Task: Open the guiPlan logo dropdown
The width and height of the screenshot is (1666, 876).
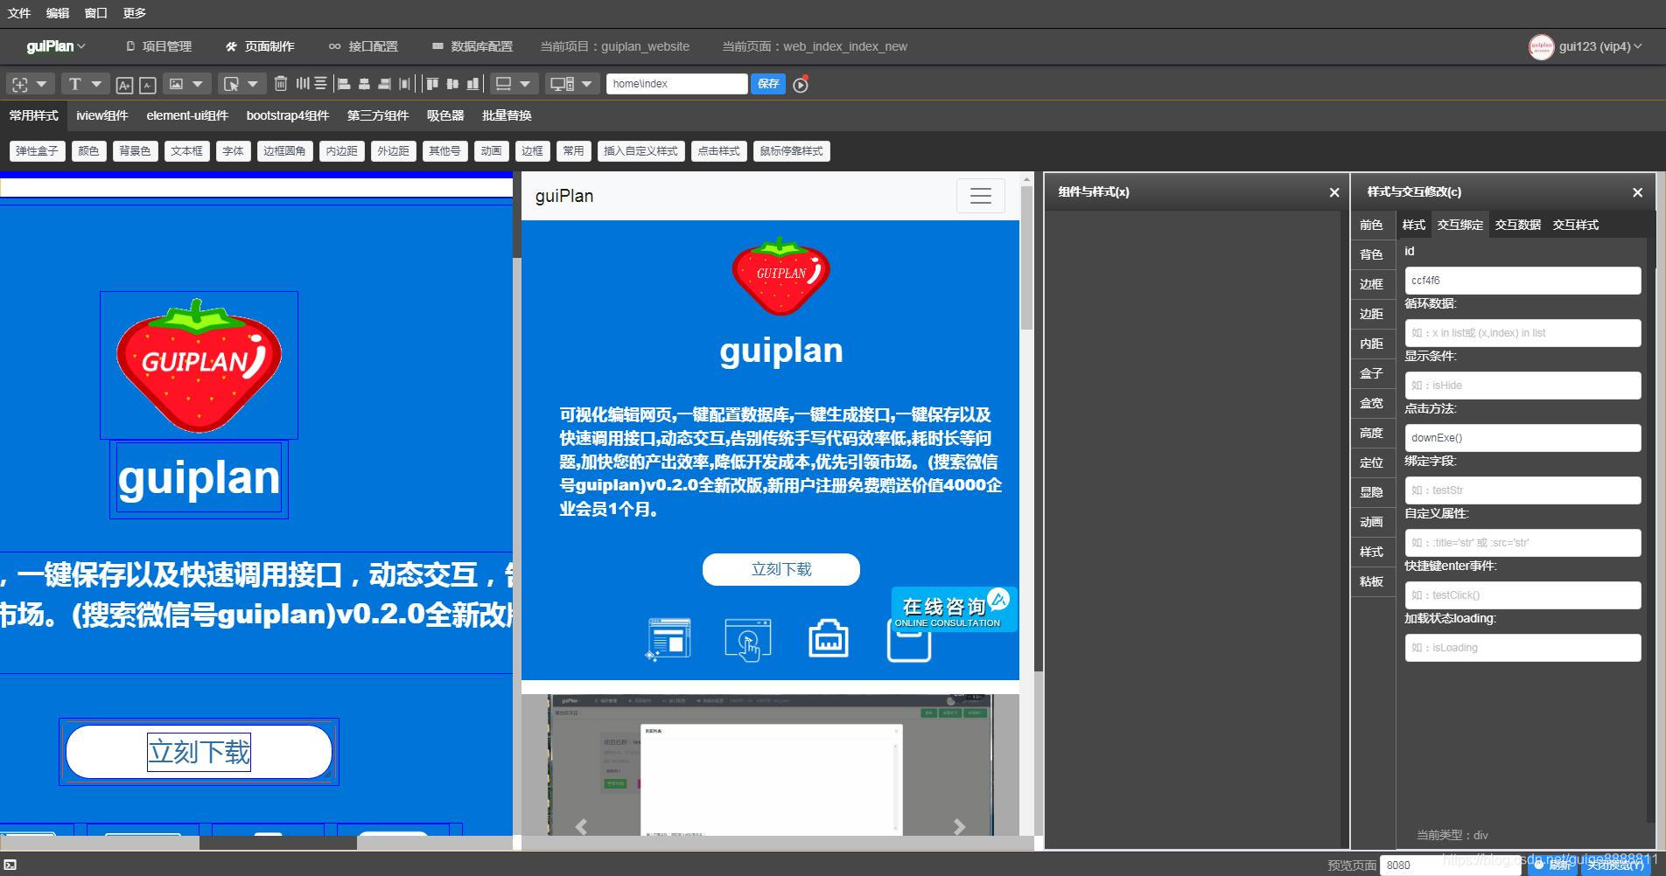Action: 56,46
